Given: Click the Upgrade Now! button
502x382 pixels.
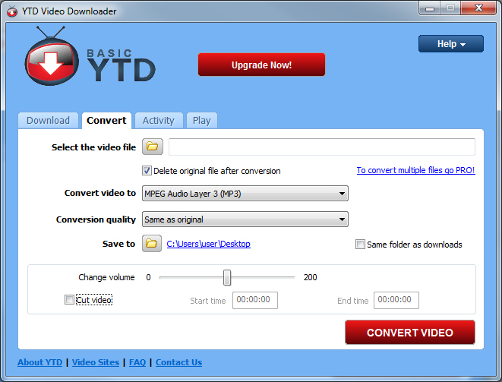Looking at the screenshot, I should click(261, 65).
